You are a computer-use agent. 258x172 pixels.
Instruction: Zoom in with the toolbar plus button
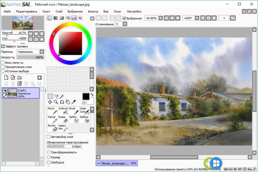coord(172,18)
